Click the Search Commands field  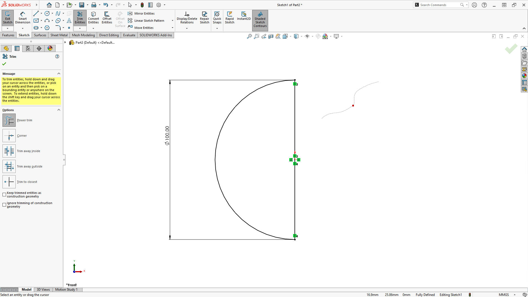pos(439,5)
